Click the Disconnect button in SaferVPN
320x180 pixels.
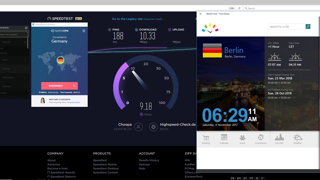click(56, 86)
